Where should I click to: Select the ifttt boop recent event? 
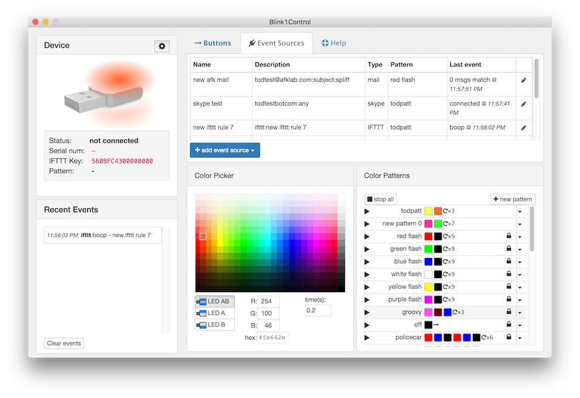pyautogui.click(x=103, y=236)
